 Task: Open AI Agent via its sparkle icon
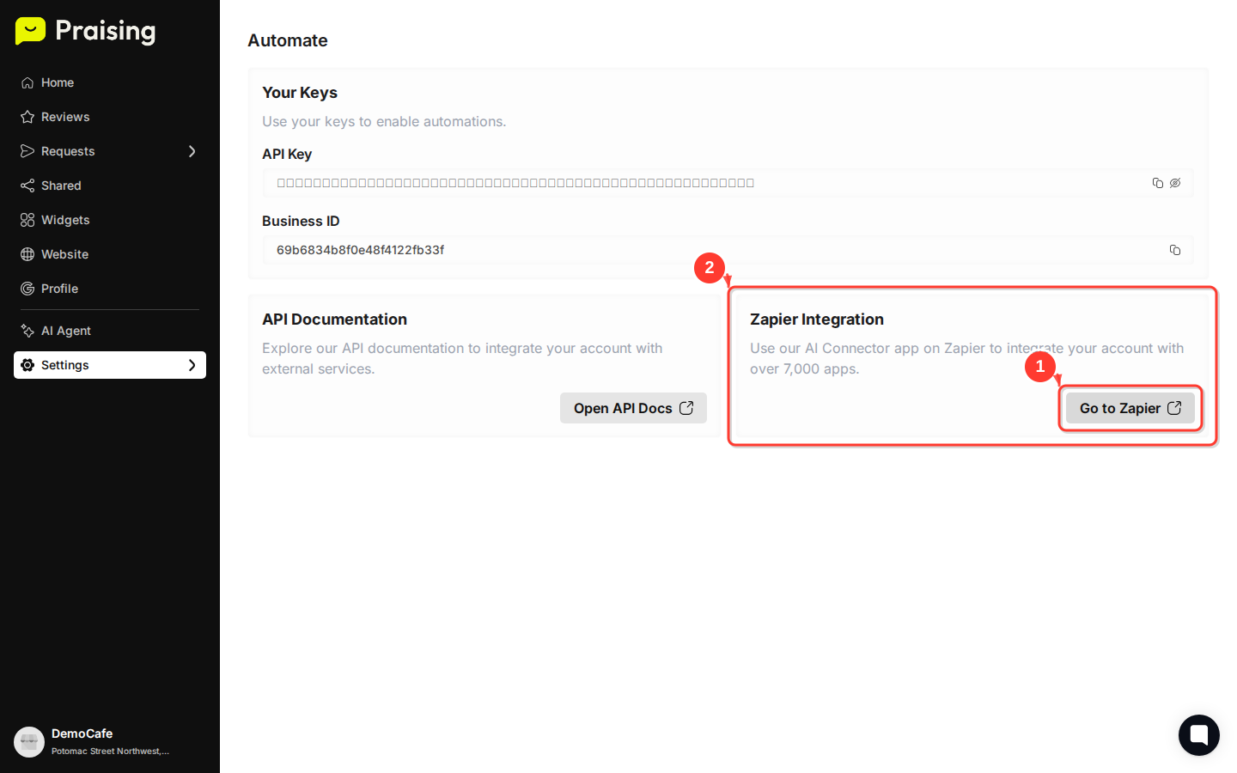click(27, 331)
